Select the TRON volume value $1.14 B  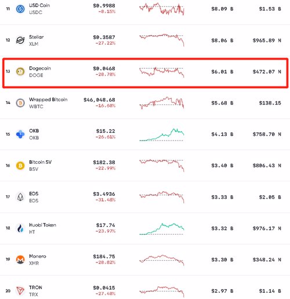coord(270,291)
